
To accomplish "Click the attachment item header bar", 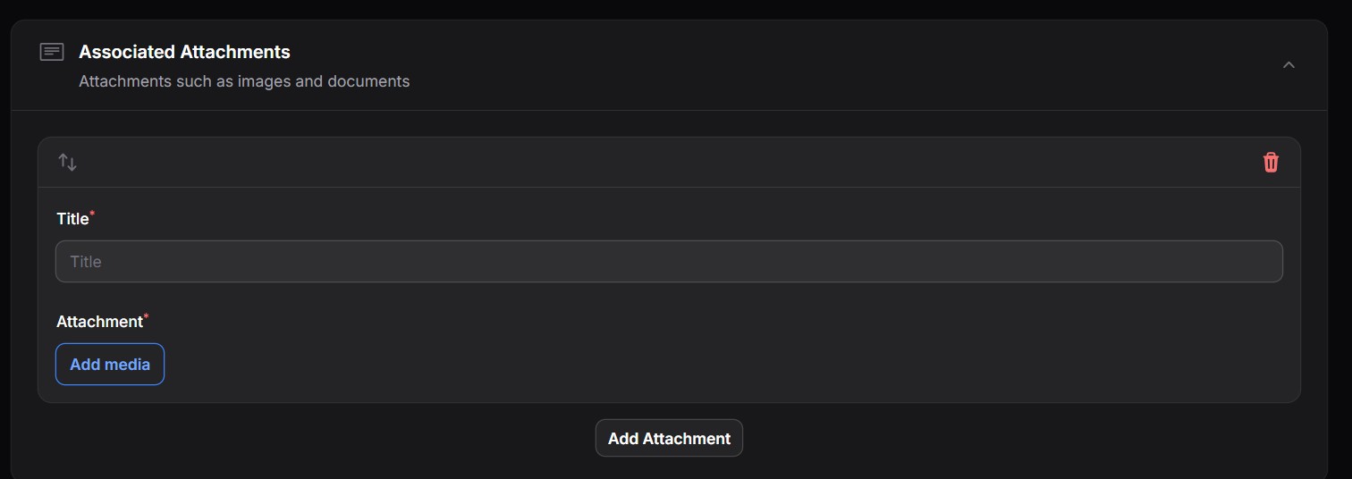I will [669, 162].
